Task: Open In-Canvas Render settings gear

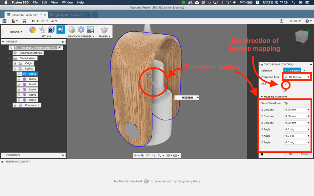Action: click(x=81, y=29)
